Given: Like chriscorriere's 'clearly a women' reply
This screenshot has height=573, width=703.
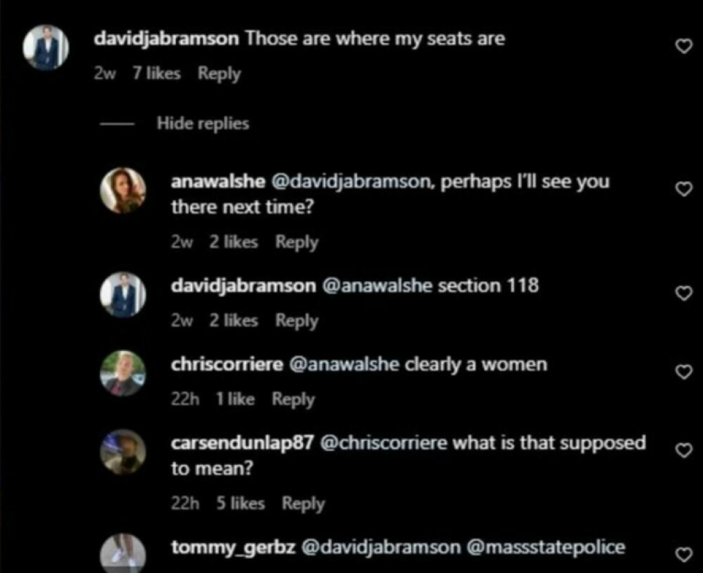Looking at the screenshot, I should pos(683,371).
